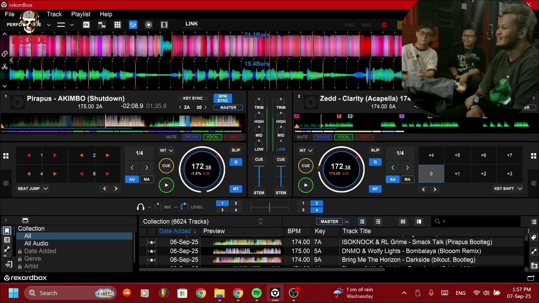Click the scissors edit icon beside waveform
Image resolution: width=539 pixels, height=303 pixels.
click(x=5, y=66)
